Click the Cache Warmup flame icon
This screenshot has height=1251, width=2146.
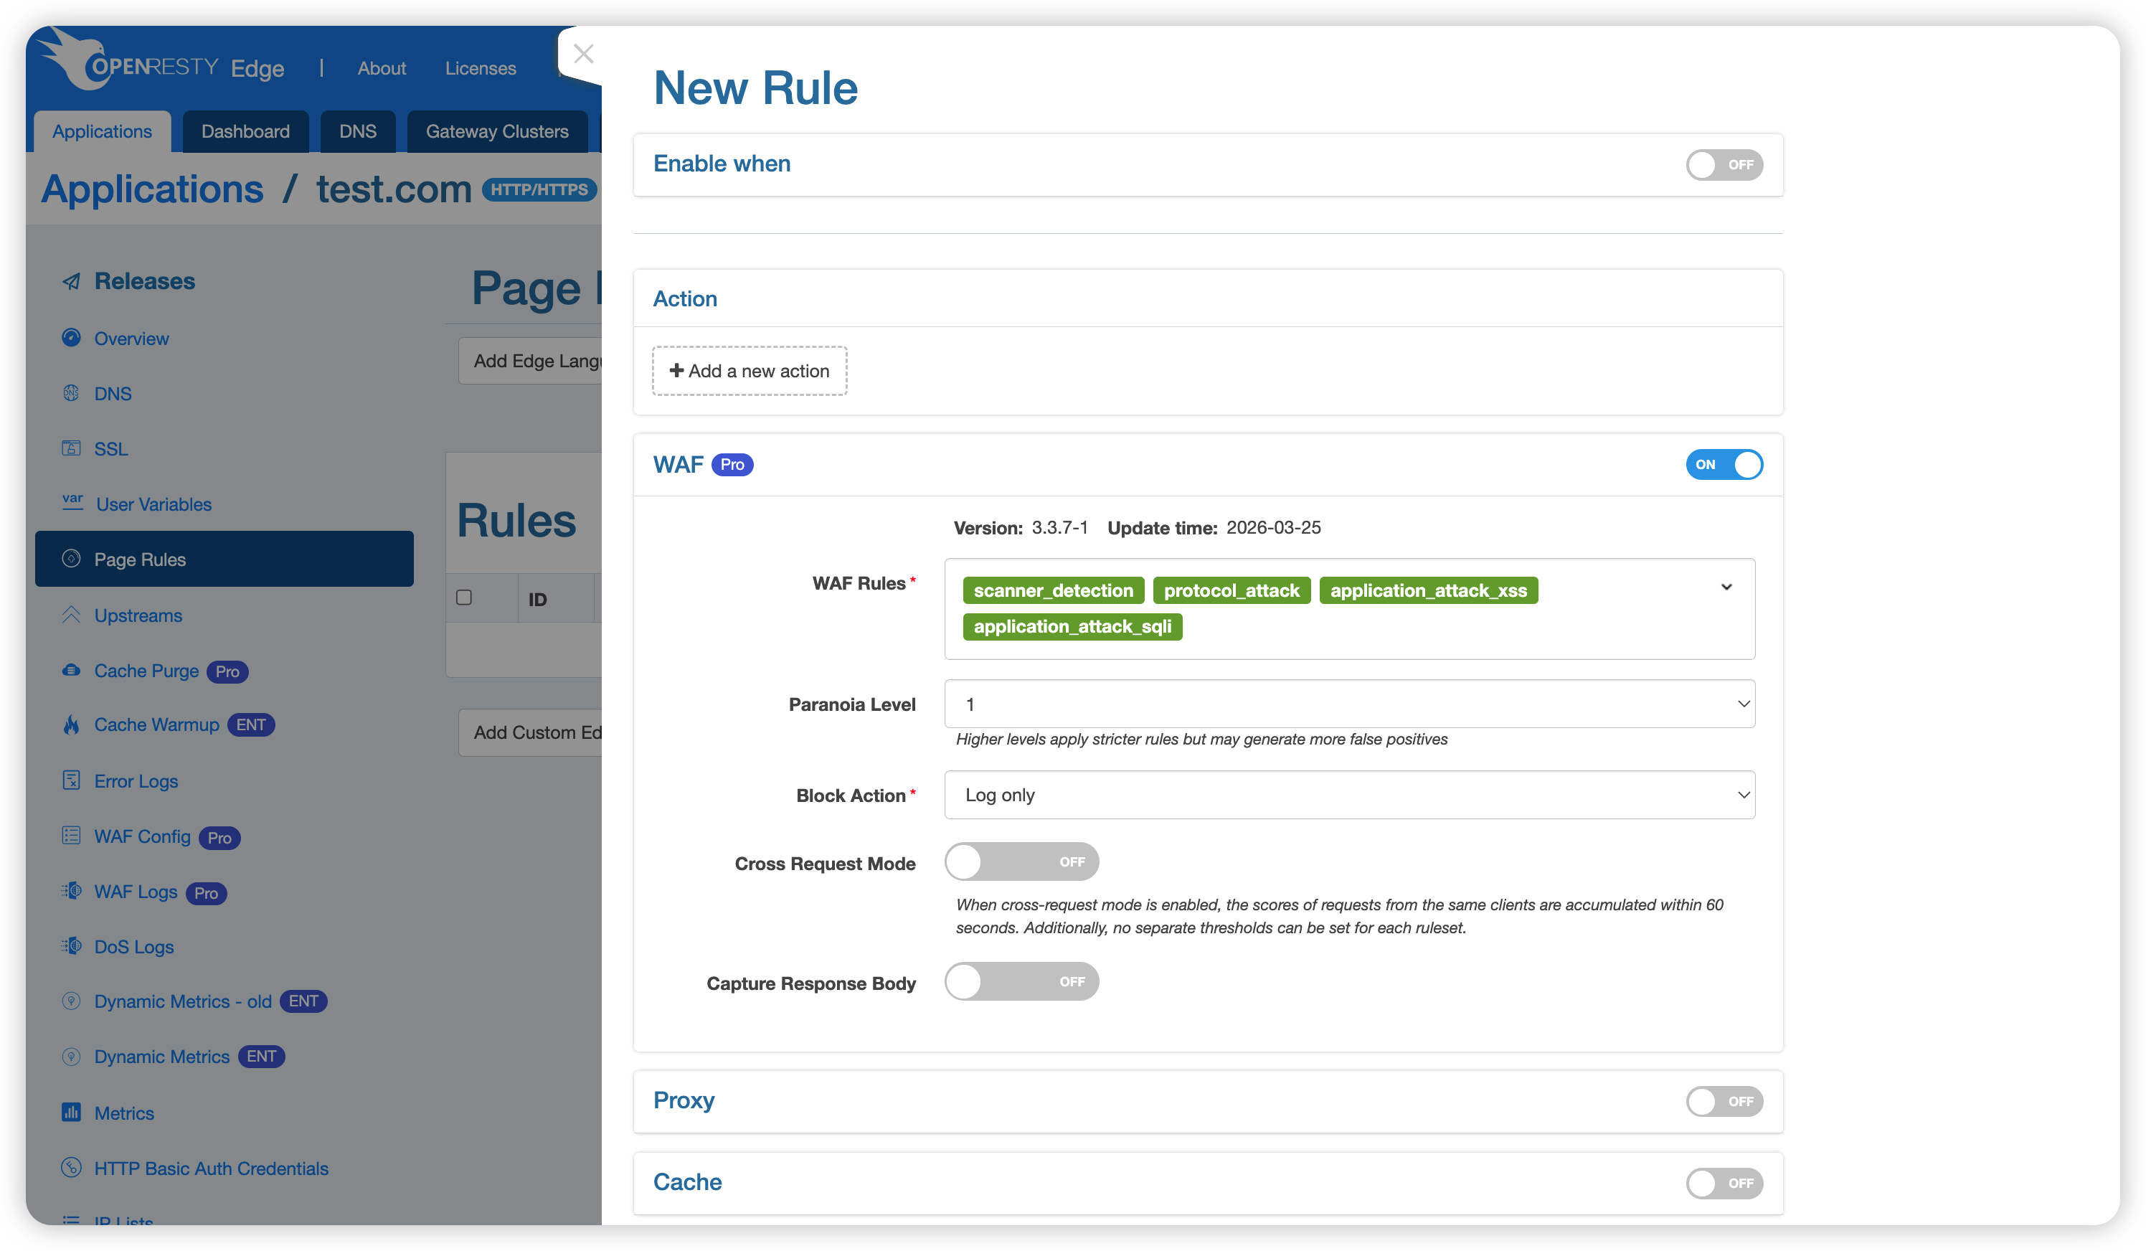(72, 724)
